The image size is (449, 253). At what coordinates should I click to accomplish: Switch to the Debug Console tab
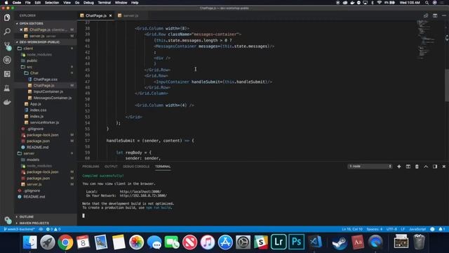[136, 167]
